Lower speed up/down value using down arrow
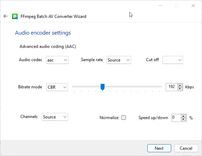202x156 pixels. (x=183, y=119)
